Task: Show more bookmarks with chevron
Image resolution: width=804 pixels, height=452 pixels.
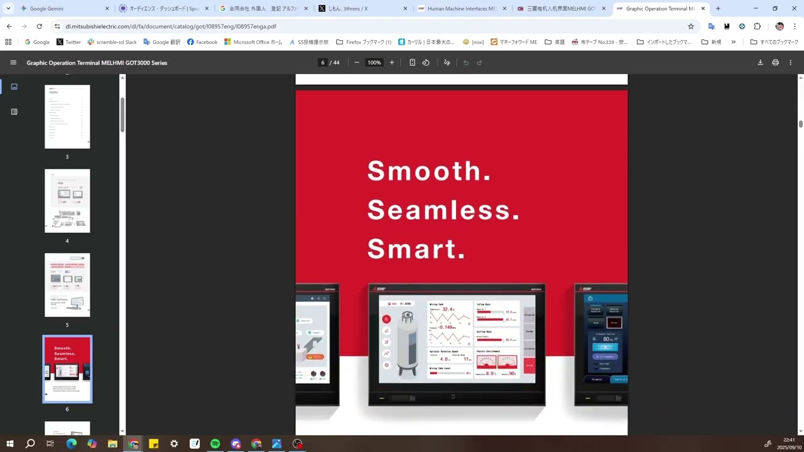Action: coord(733,42)
